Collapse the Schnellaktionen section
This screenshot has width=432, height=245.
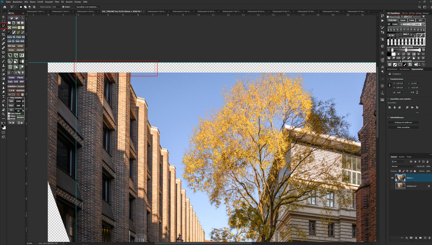[388, 117]
